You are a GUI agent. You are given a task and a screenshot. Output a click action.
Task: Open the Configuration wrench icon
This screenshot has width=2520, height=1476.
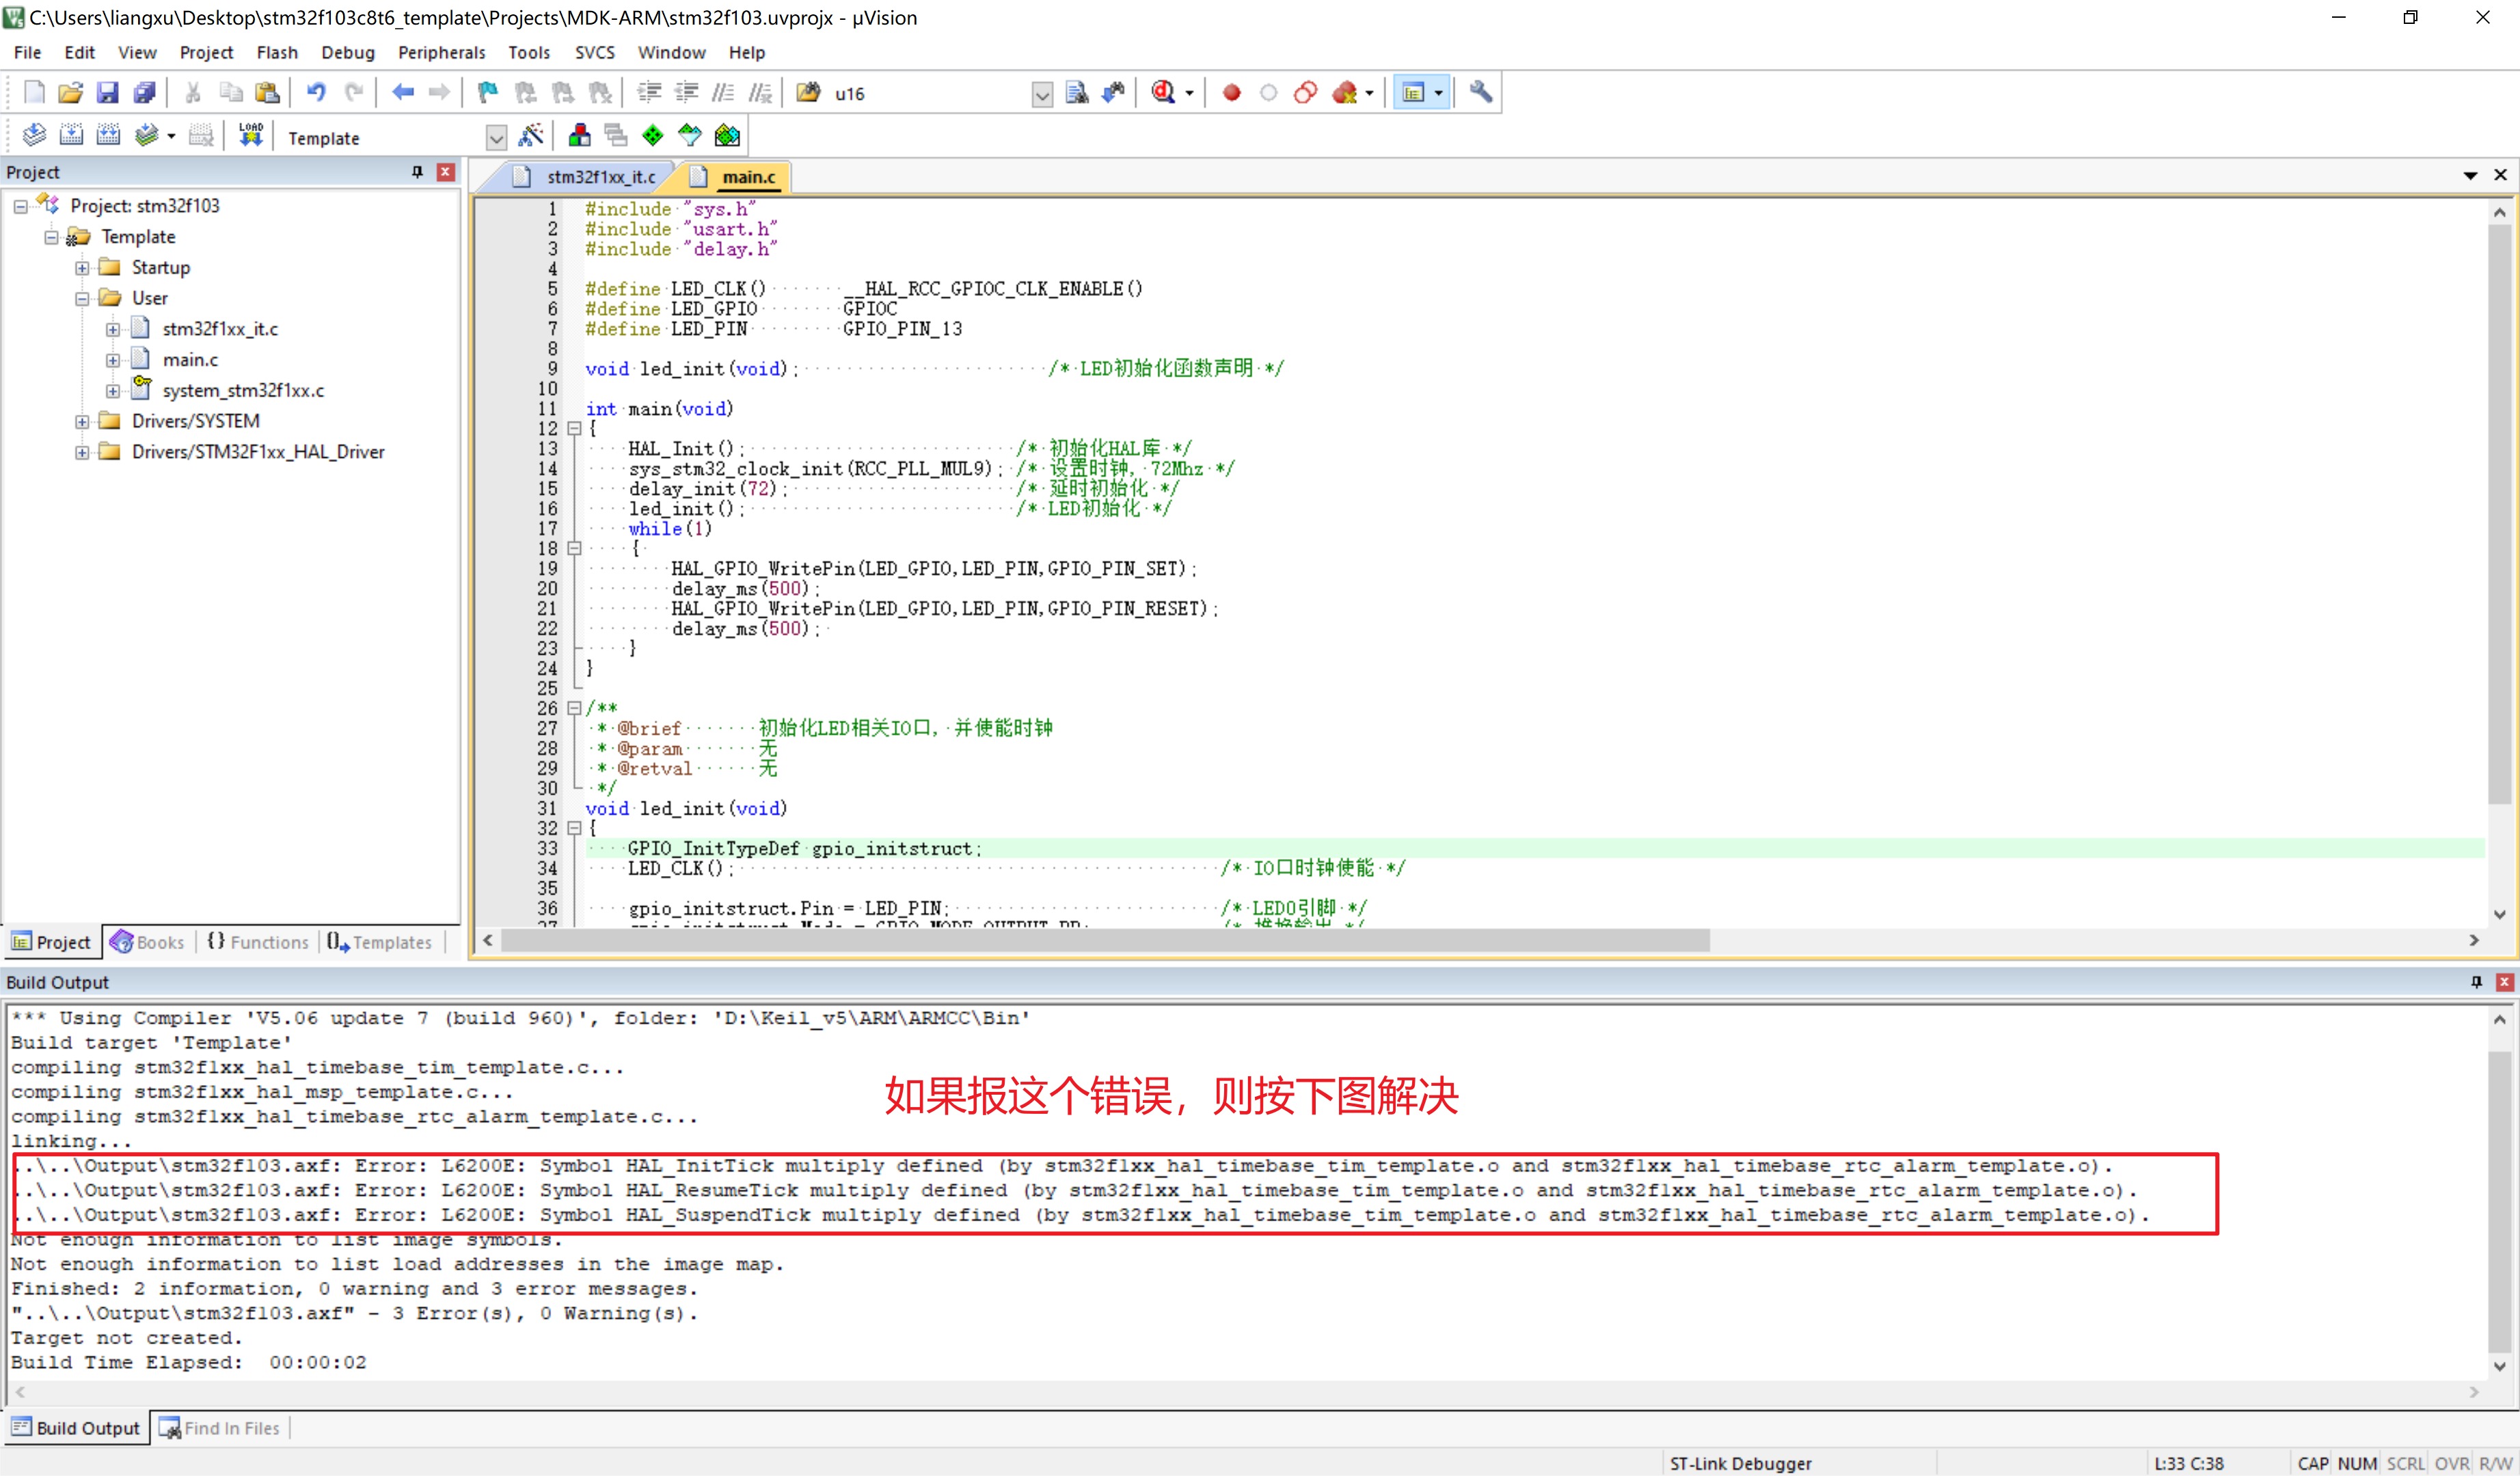[1481, 93]
